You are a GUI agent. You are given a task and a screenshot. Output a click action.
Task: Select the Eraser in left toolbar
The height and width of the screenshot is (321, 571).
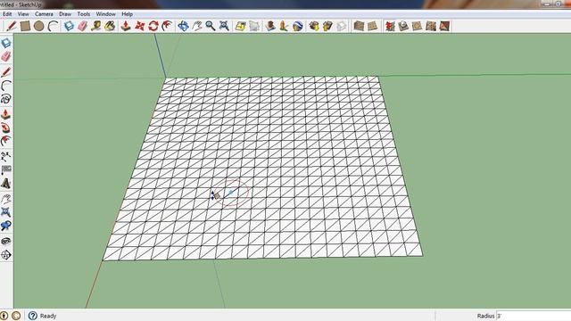point(6,56)
